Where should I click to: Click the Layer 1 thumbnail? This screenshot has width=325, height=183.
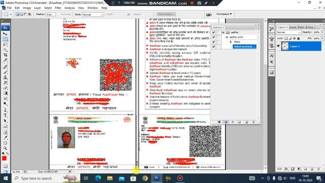coord(285,46)
